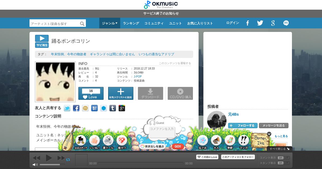This screenshot has height=169, width=322.
Task: Open the ランキング menu
Action: tap(131, 23)
